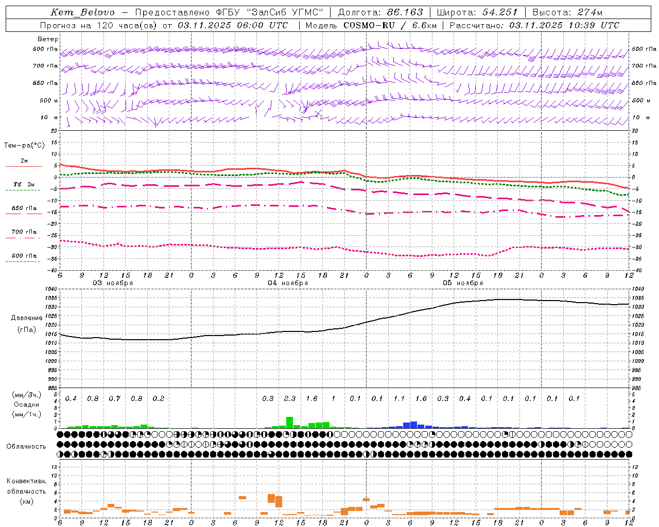
Task: Click the 700 гПа legend in temperature panel
Action: click(24, 232)
